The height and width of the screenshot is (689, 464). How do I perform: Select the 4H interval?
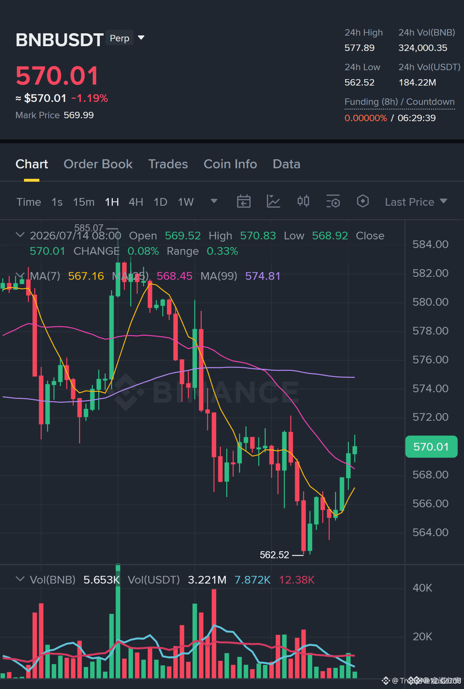point(136,202)
